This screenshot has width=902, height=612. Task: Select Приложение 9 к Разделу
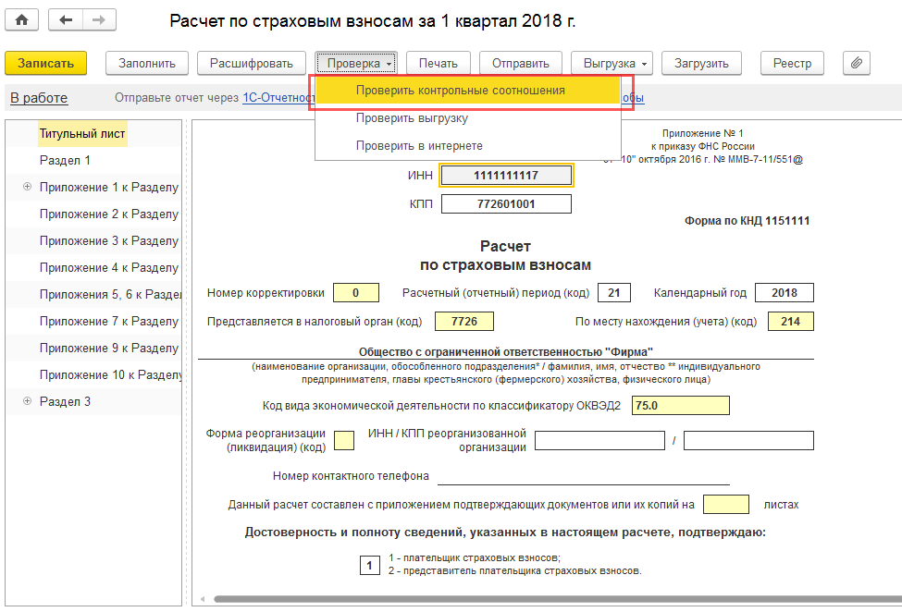(x=109, y=348)
